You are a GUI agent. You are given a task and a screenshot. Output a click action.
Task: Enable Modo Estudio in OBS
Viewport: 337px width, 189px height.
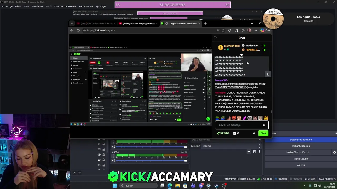301,159
